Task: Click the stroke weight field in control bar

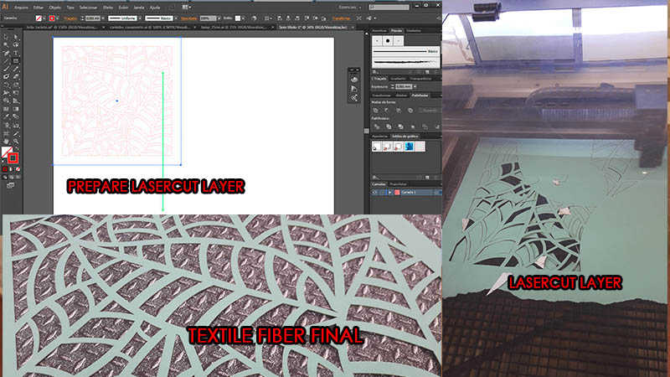Action: 92,18
